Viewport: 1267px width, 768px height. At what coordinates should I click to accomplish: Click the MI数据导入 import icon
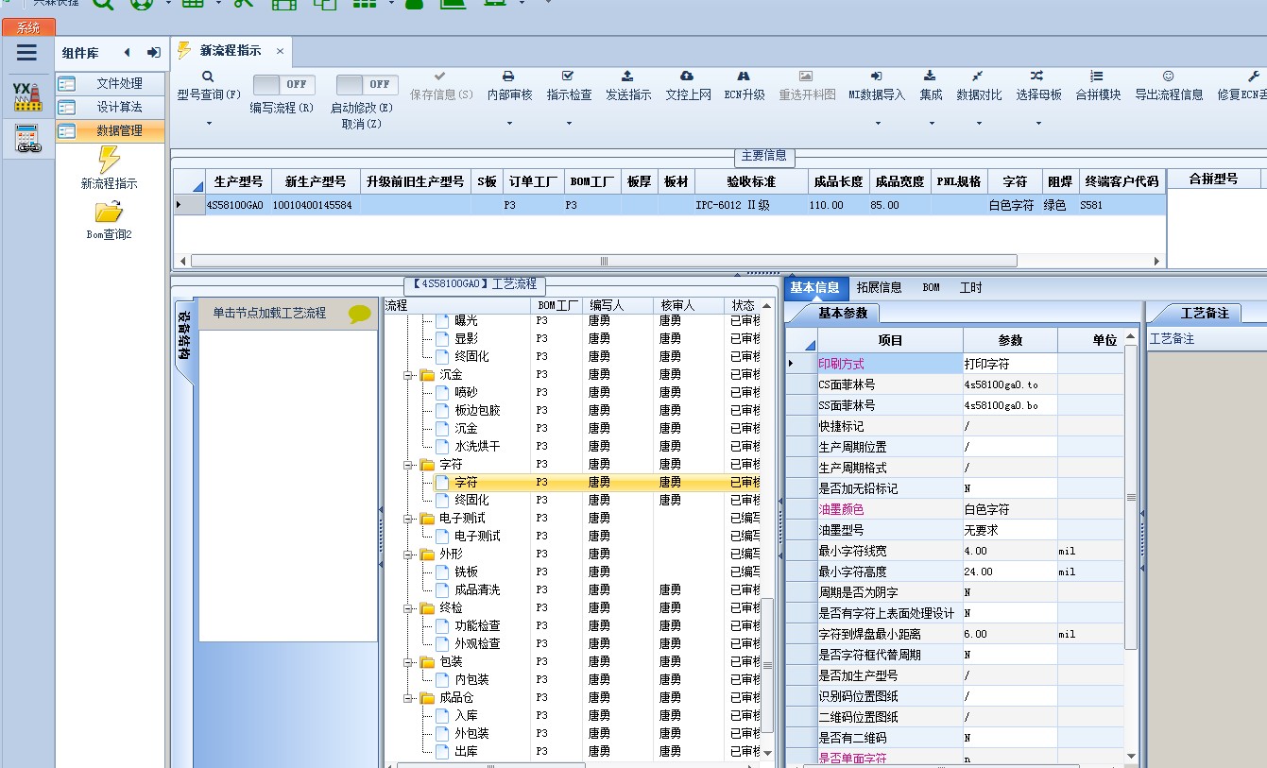tap(876, 76)
